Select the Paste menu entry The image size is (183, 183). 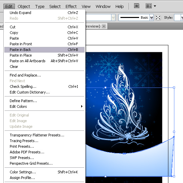tap(44, 38)
